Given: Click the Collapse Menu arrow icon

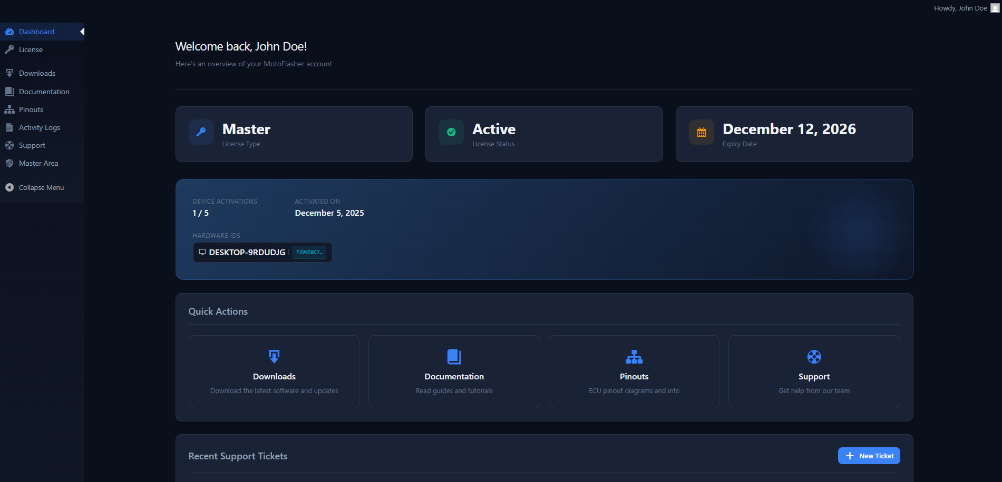Looking at the screenshot, I should click(x=9, y=187).
